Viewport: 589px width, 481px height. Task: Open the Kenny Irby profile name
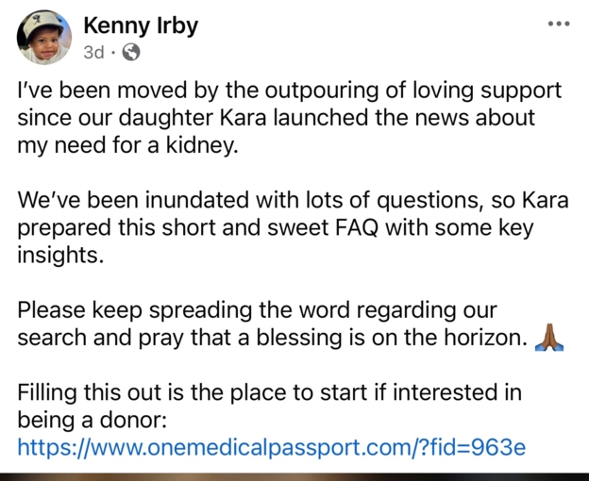click(141, 25)
